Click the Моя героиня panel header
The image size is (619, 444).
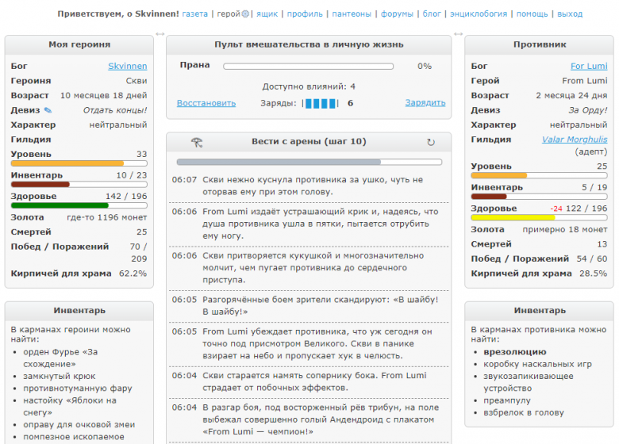tap(79, 45)
